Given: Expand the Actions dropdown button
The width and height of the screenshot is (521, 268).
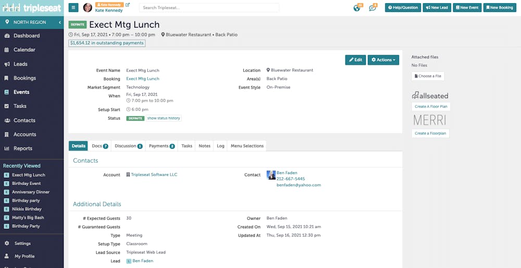Looking at the screenshot, I should (383, 60).
